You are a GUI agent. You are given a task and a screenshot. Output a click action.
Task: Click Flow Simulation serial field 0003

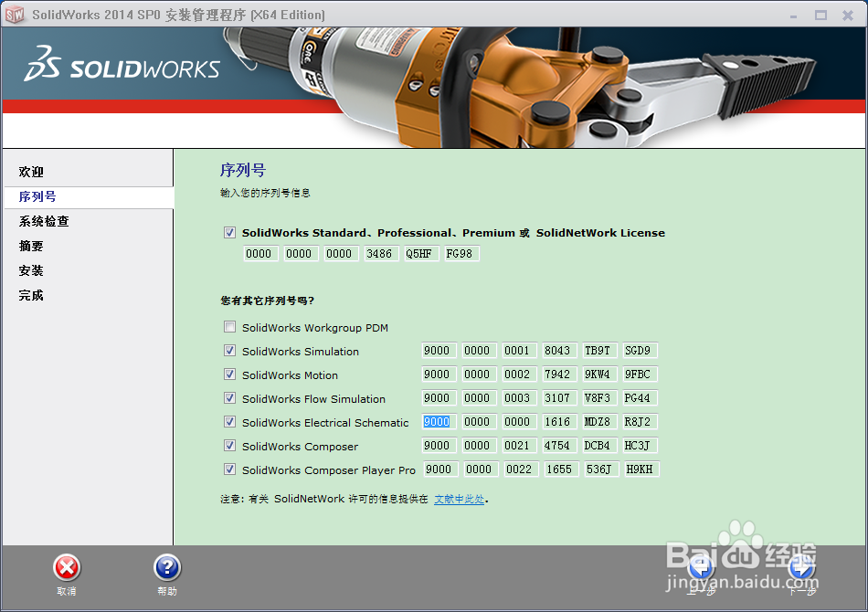(519, 398)
